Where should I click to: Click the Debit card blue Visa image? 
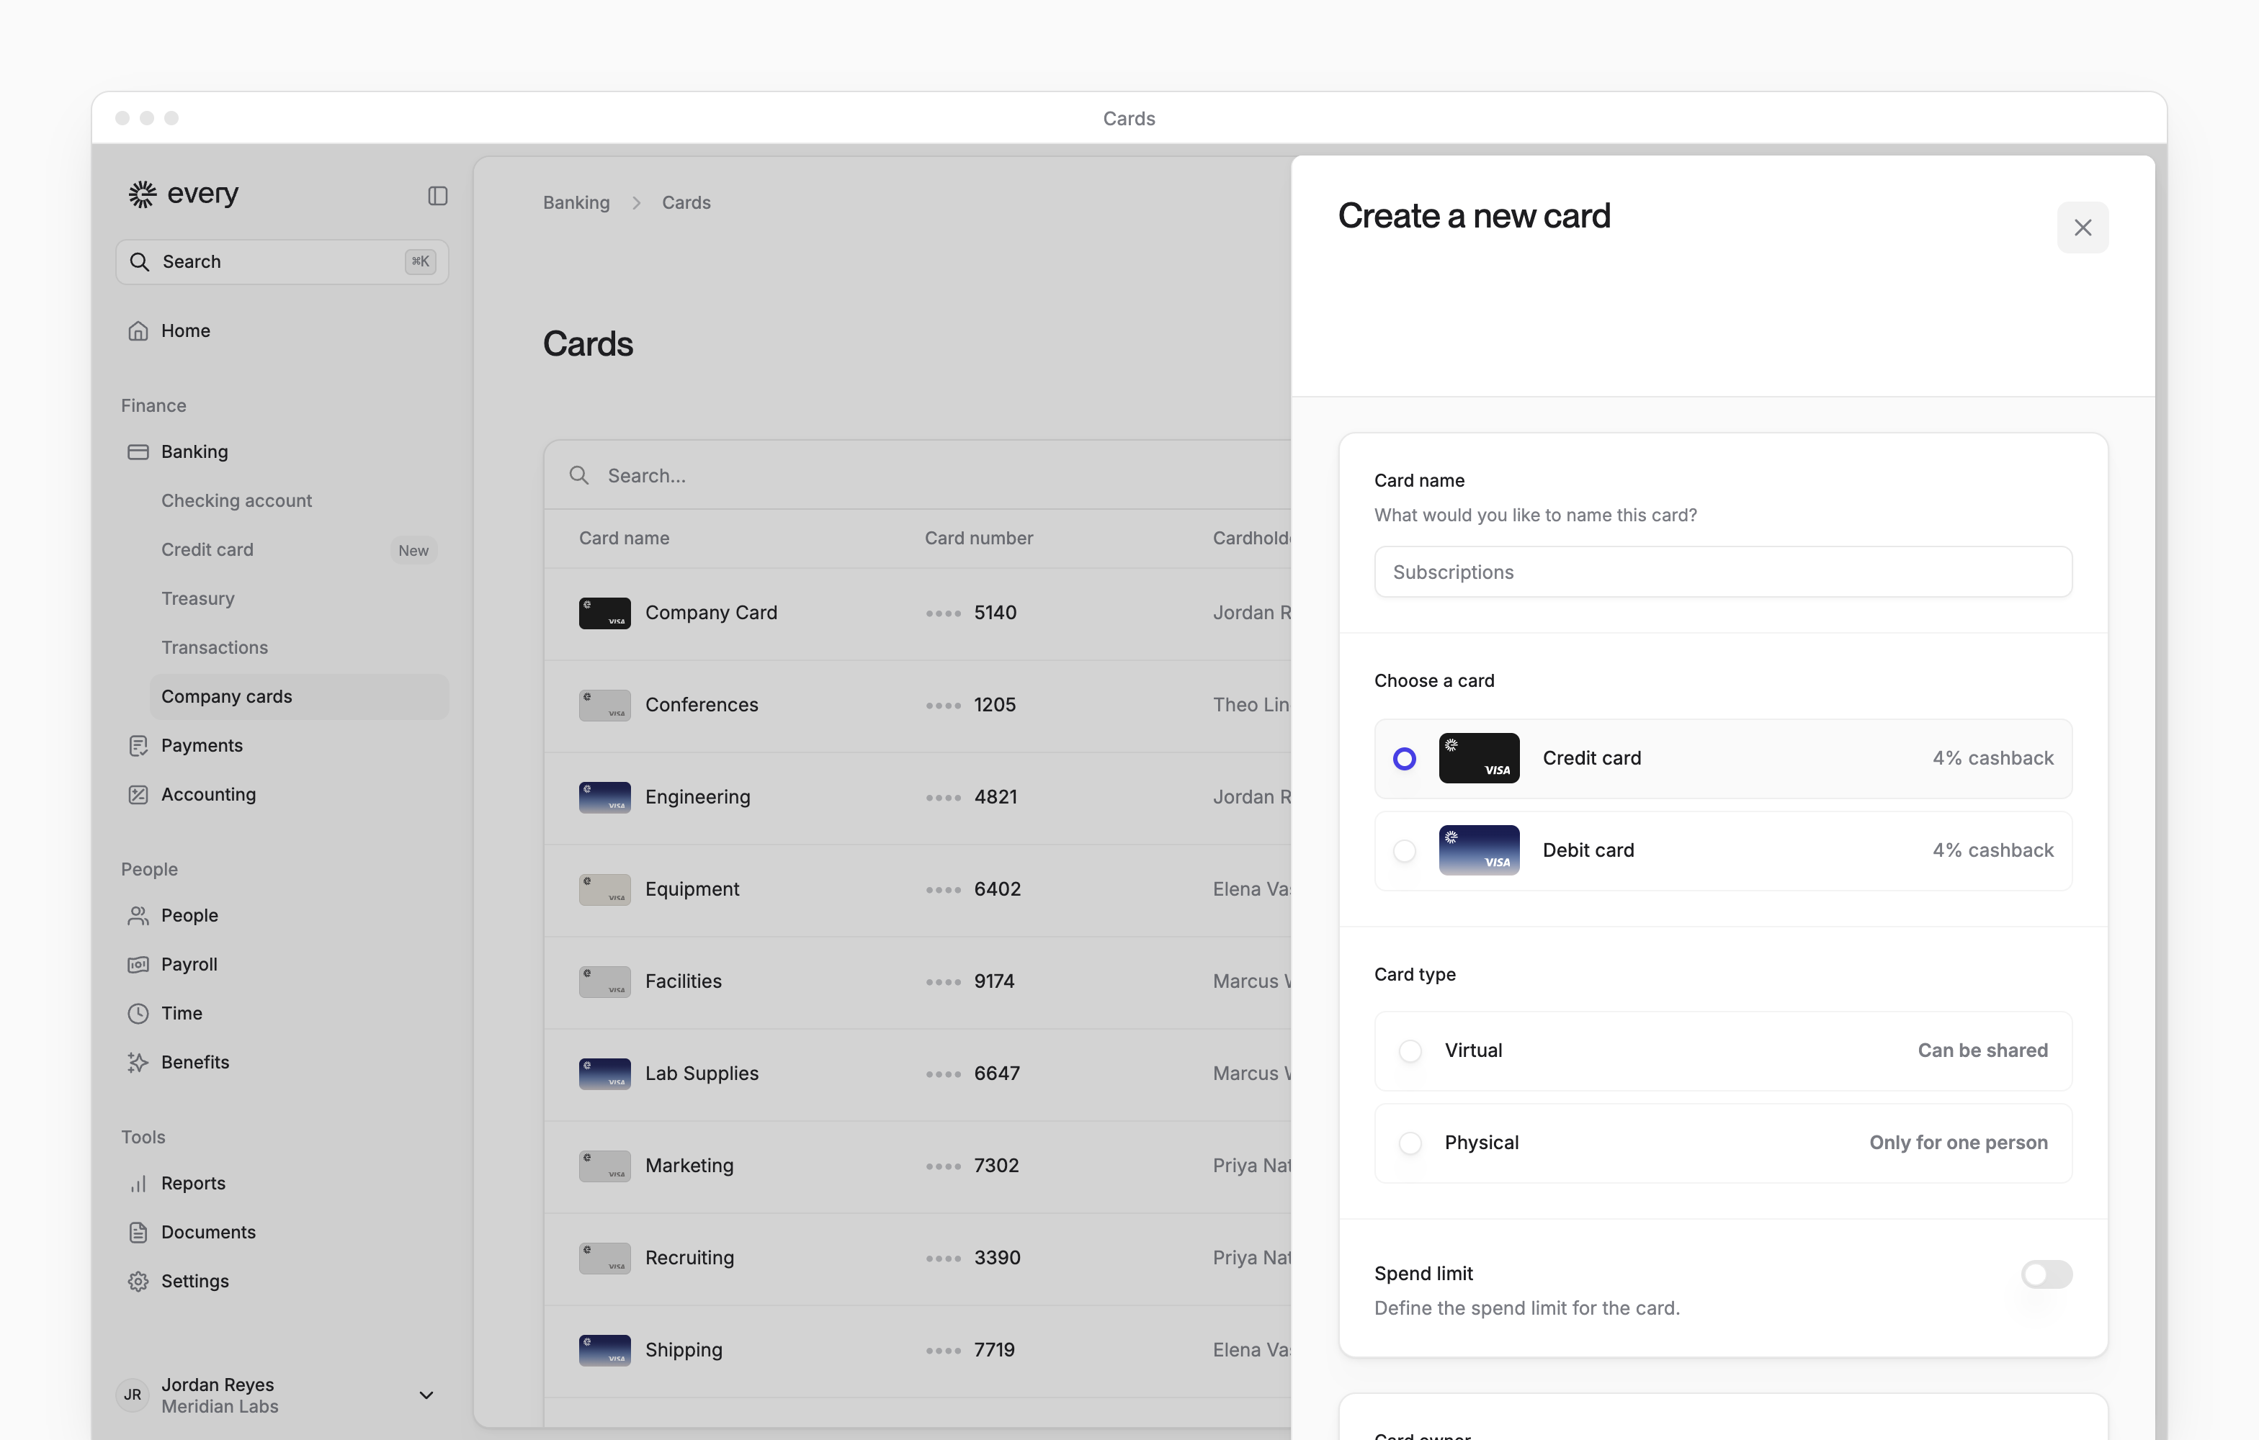point(1478,850)
